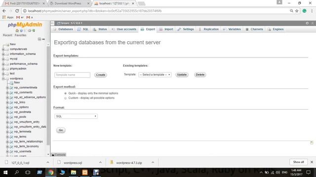Collapse the wordpress database tree
Image resolution: width=316 pixels, height=177 pixels.
[x=3, y=79]
